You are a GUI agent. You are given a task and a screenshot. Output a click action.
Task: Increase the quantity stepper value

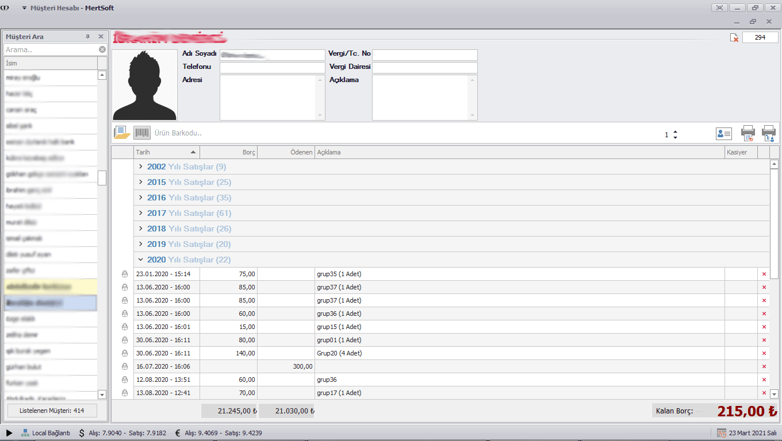coord(675,132)
